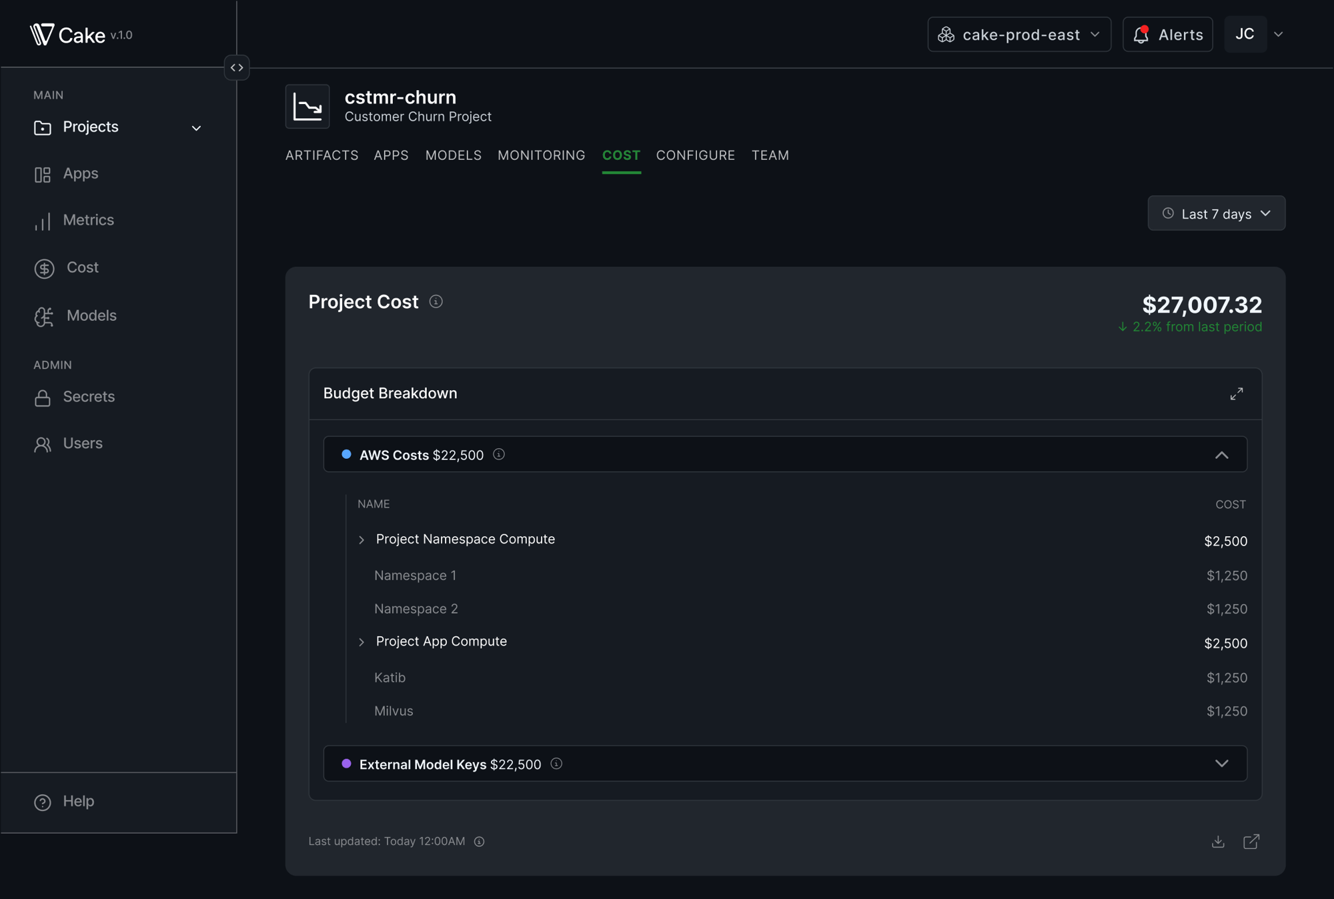The width and height of the screenshot is (1334, 899).
Task: Open cost report in external window
Action: [x=1251, y=842]
